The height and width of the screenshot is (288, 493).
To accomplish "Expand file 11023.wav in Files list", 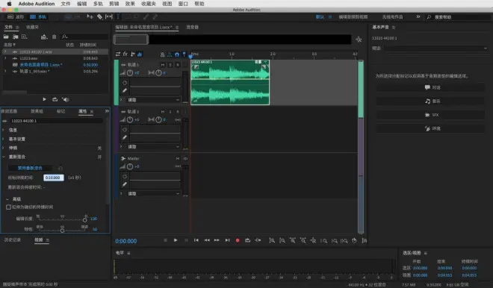I will (5, 58).
